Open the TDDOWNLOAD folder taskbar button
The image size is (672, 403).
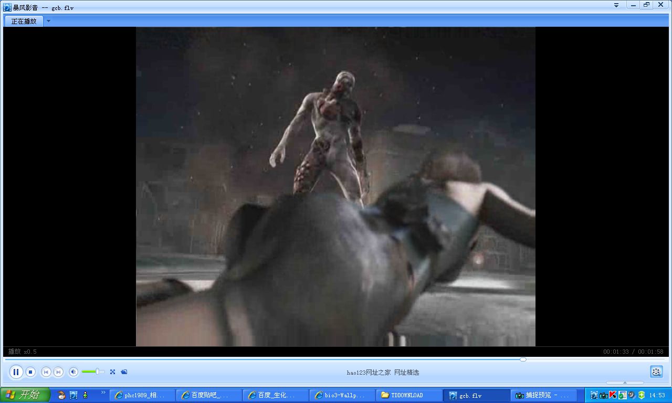(409, 395)
